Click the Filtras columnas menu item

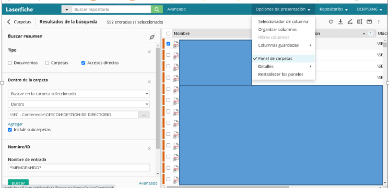point(284,37)
